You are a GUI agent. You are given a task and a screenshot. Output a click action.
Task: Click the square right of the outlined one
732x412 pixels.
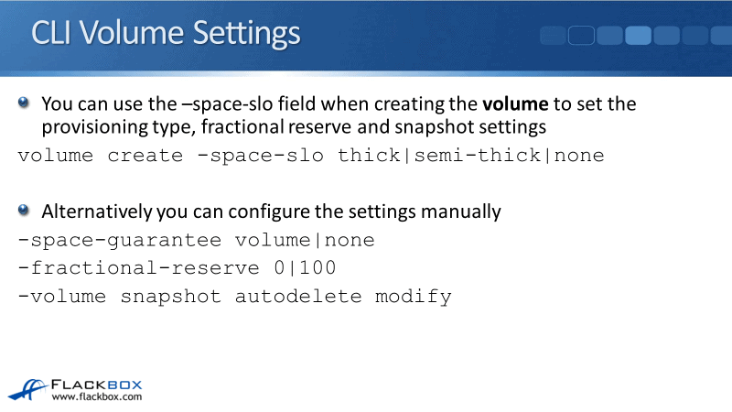pyautogui.click(x=610, y=36)
